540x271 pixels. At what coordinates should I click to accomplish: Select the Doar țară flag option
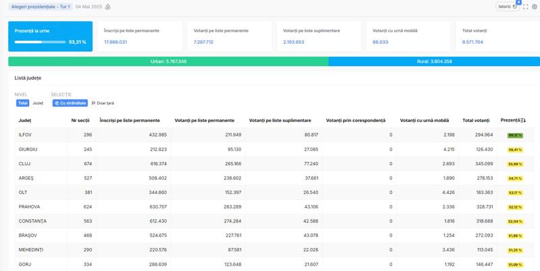pos(103,103)
